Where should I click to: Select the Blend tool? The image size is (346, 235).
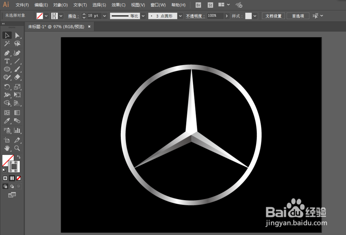click(17, 121)
